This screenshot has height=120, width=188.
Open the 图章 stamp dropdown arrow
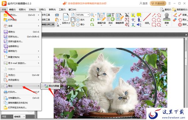(x=167, y=25)
